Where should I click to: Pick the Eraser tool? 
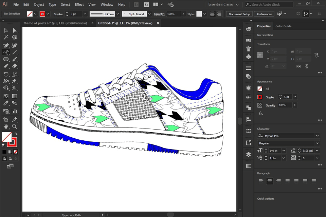click(x=15, y=66)
